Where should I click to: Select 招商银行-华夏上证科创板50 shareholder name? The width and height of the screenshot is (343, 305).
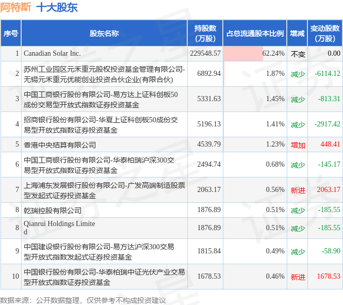click(x=101, y=125)
